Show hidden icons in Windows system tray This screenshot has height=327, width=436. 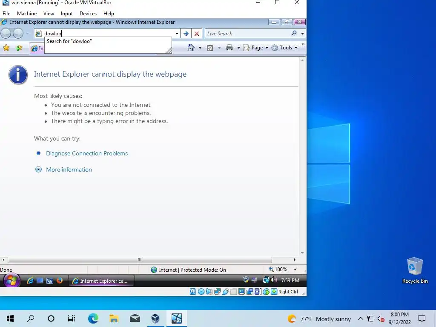[x=360, y=318]
